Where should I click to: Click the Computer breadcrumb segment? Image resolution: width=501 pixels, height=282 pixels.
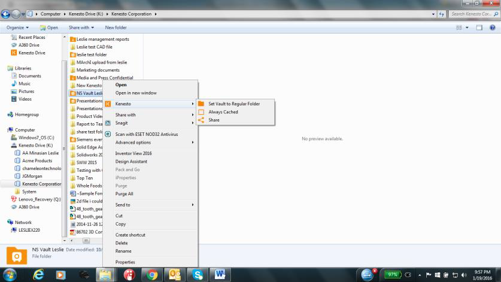[x=50, y=14]
